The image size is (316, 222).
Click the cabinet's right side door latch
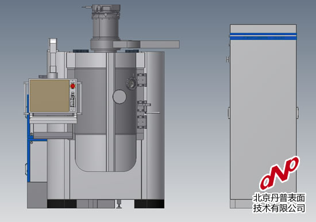click(298, 113)
